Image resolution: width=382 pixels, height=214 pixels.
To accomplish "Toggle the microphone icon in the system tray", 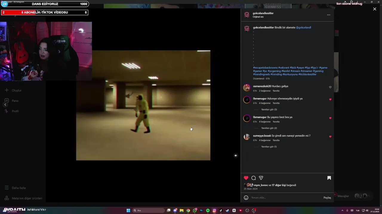I will (347, 210).
